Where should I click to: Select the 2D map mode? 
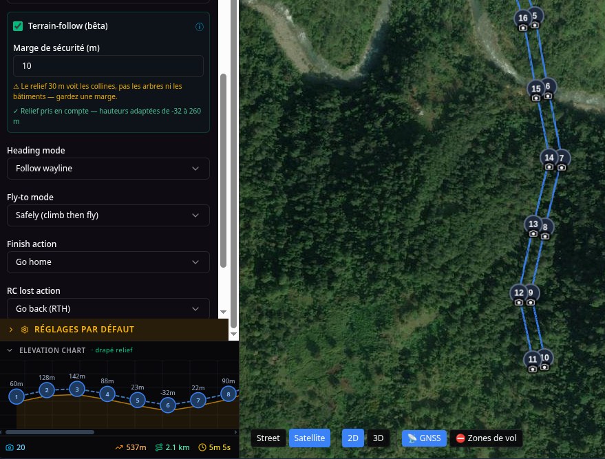(x=353, y=438)
